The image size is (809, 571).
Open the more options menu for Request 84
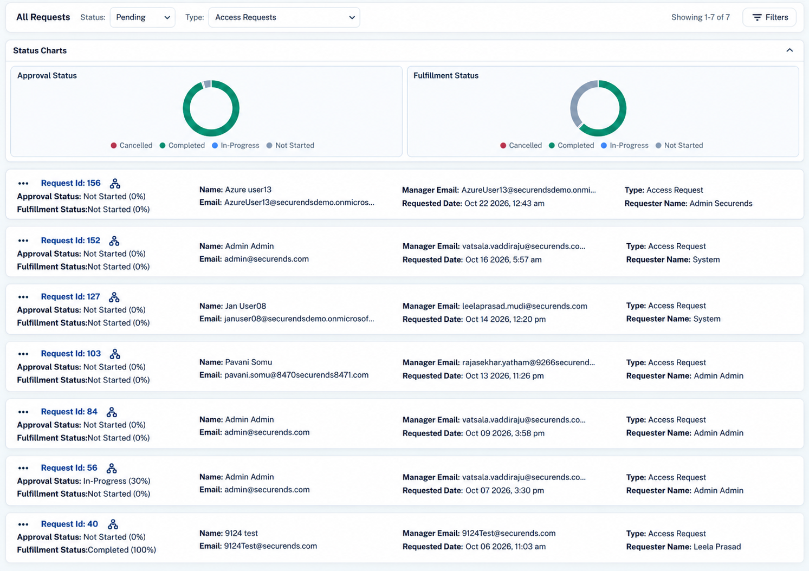click(x=23, y=412)
